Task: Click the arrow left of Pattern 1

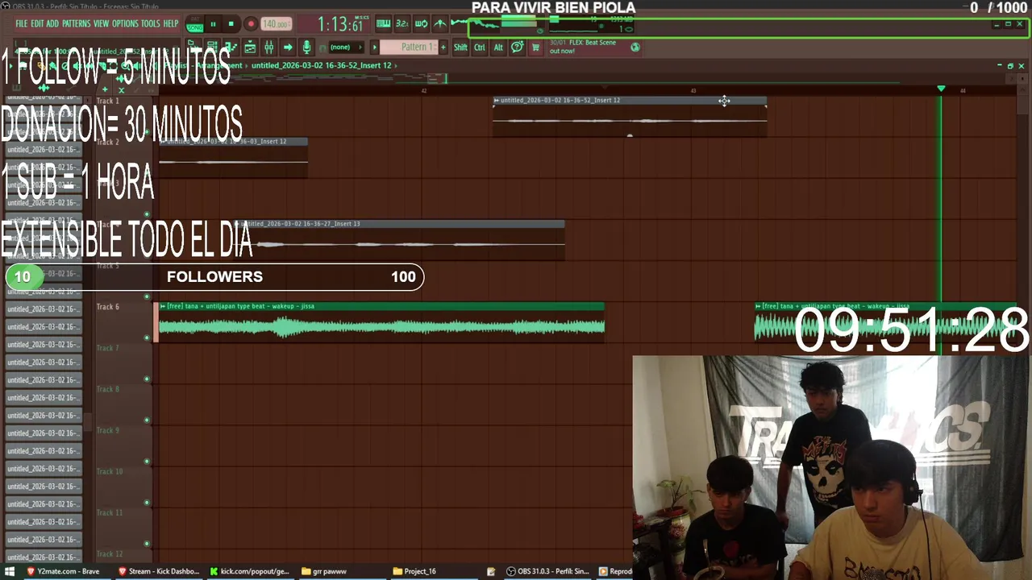Action: pos(374,47)
